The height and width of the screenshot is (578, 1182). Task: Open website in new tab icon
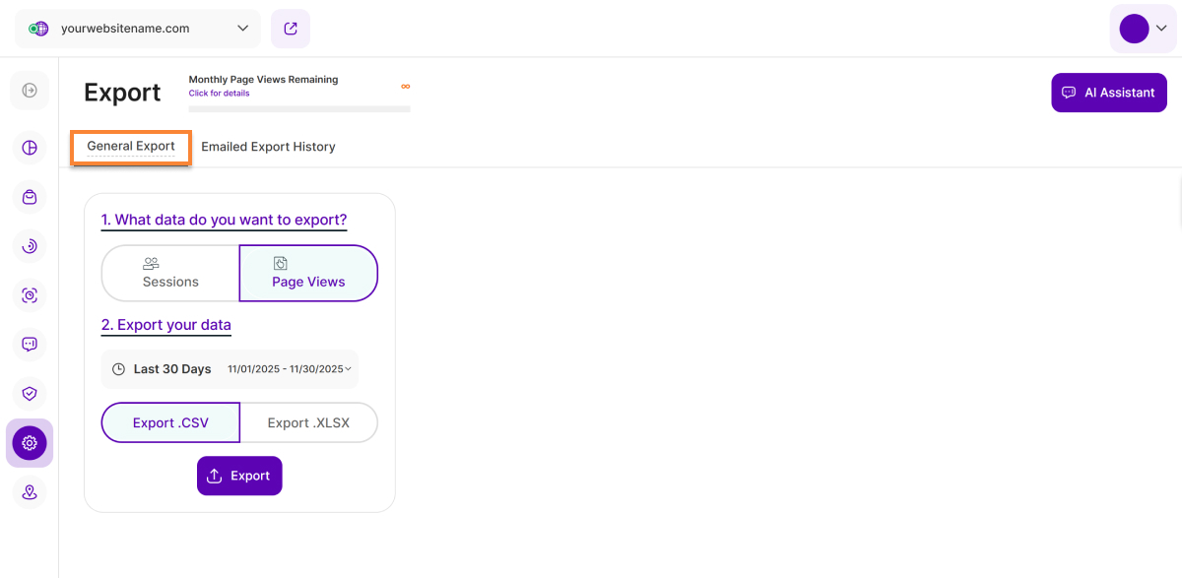click(x=291, y=29)
